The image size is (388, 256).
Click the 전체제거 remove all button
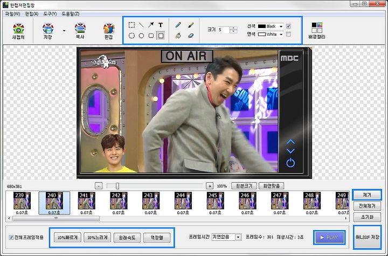367,206
